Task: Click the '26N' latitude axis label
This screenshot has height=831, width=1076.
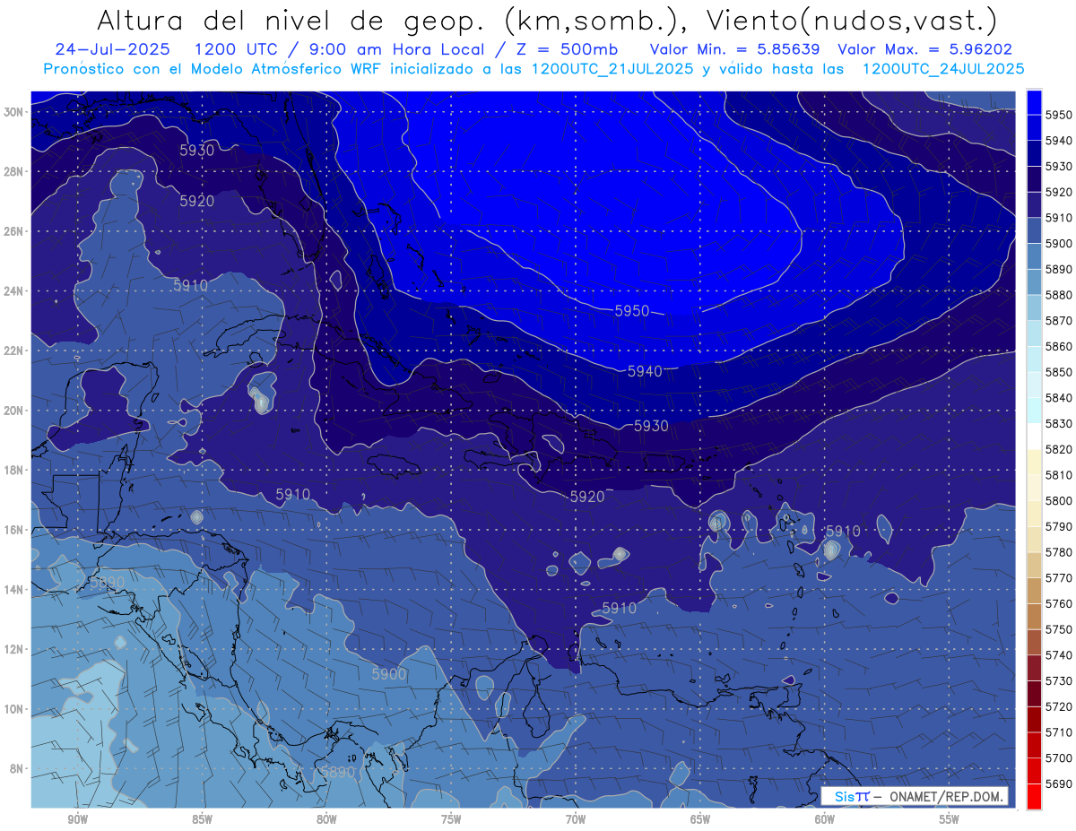Action: tap(13, 231)
